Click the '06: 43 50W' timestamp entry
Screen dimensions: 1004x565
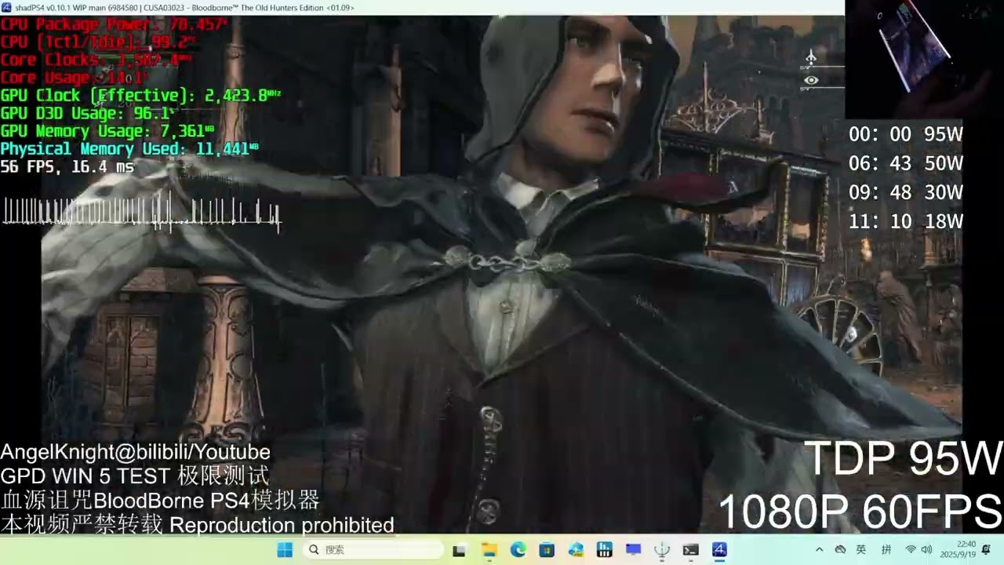906,163
